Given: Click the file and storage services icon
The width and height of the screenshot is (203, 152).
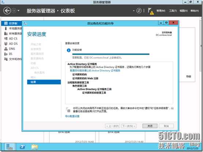Looking at the screenshot, I should pos(6,59).
